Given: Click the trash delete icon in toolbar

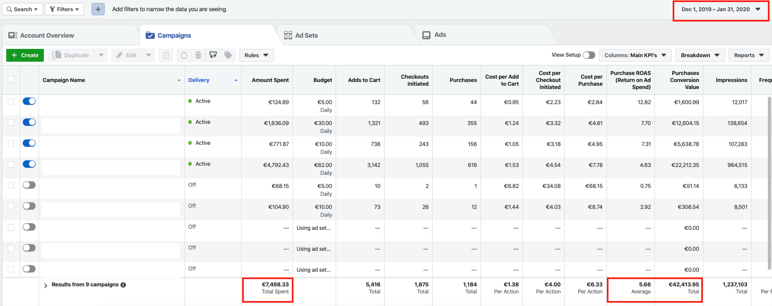Looking at the screenshot, I should (198, 55).
